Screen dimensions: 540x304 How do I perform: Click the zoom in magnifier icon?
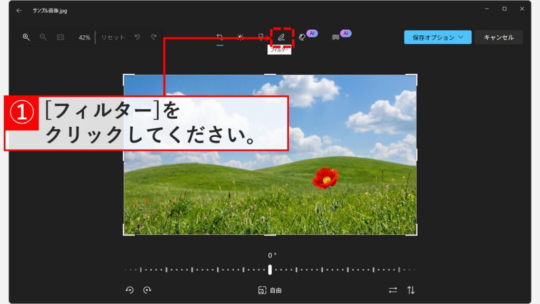point(25,37)
